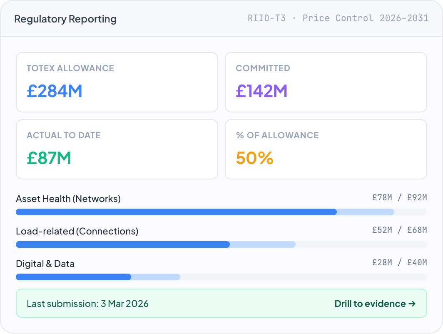Click the % OF ALLOWANCE caption
Screen dimensions: 443x334
pyautogui.click(x=277, y=135)
